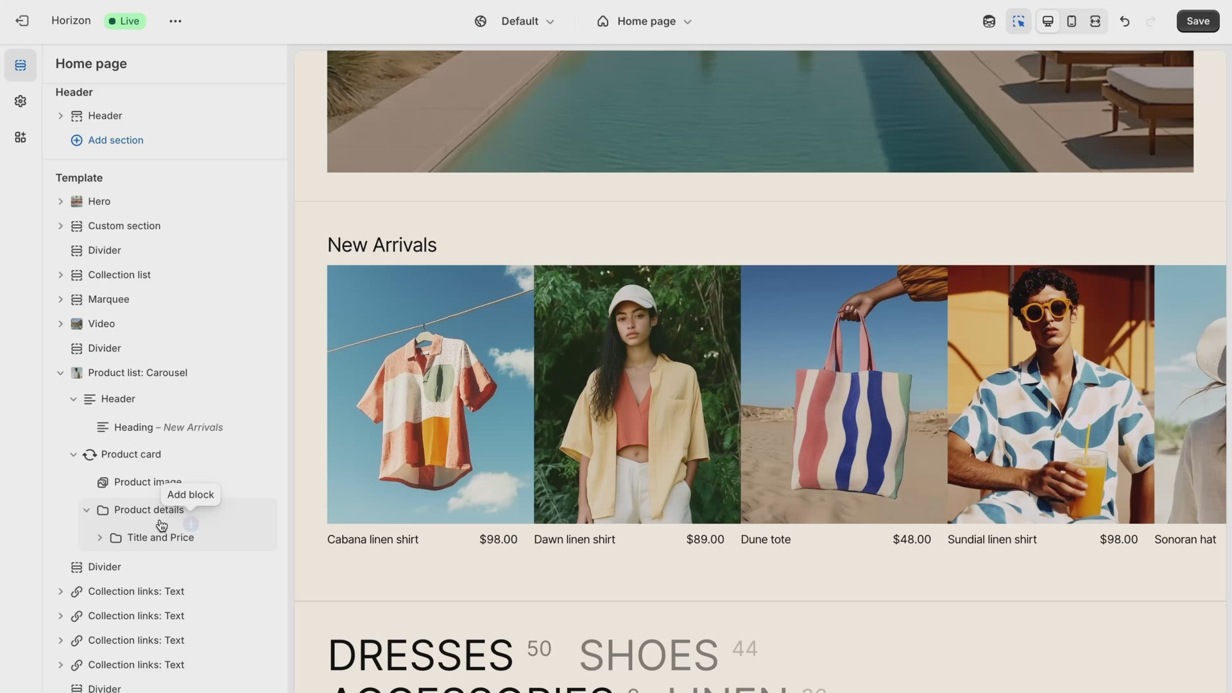Collapse the Product card block
Viewport: 1232px width, 693px height.
coord(73,454)
